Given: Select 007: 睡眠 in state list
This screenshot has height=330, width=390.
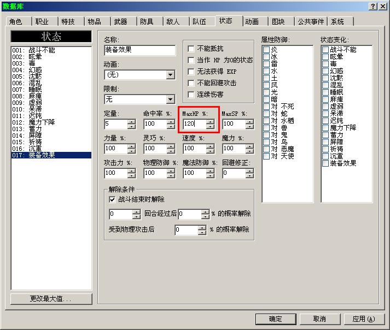Looking at the screenshot, I should click(51, 90).
